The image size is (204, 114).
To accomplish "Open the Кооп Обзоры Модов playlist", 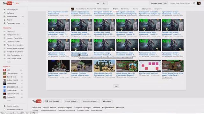I will 14,59.
